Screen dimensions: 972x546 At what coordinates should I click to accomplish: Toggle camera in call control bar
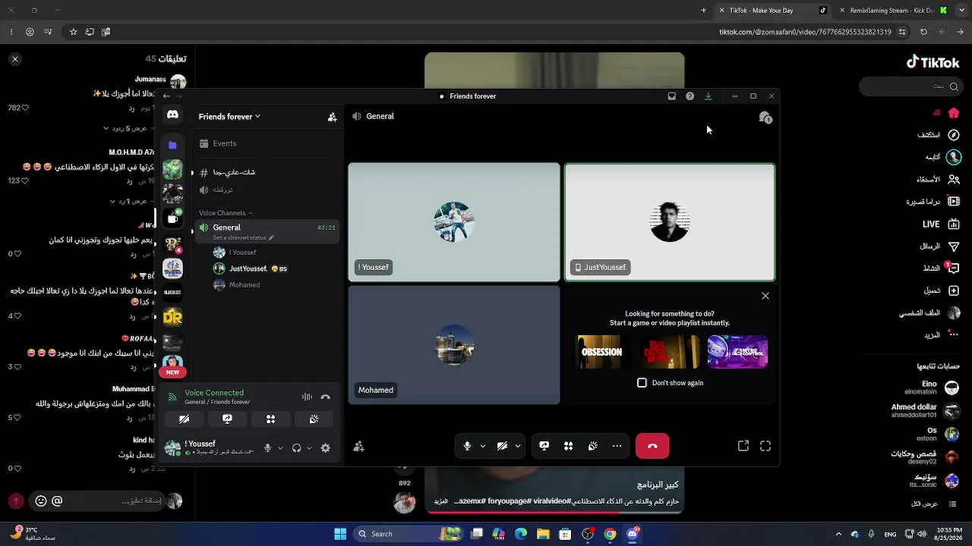502,446
